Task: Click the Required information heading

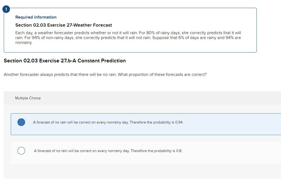Action: pos(36,17)
